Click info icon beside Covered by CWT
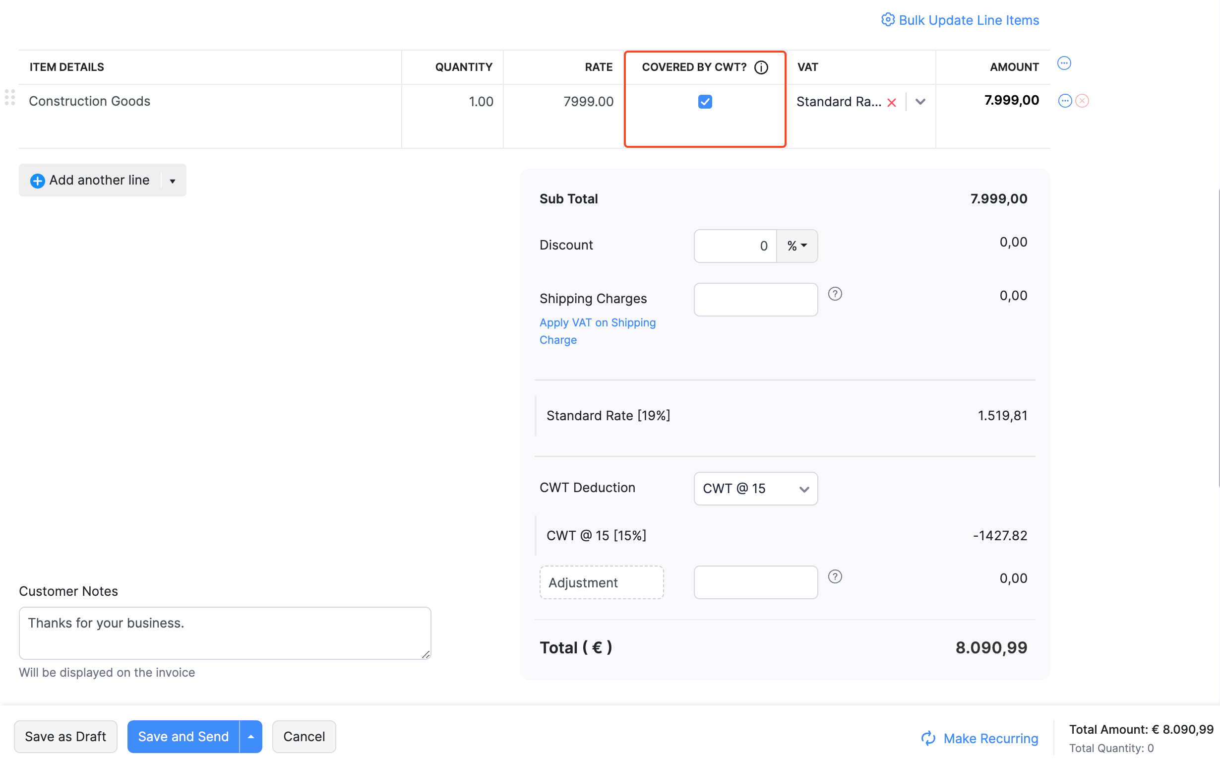Screen dimensions: 1220x761 coord(761,67)
